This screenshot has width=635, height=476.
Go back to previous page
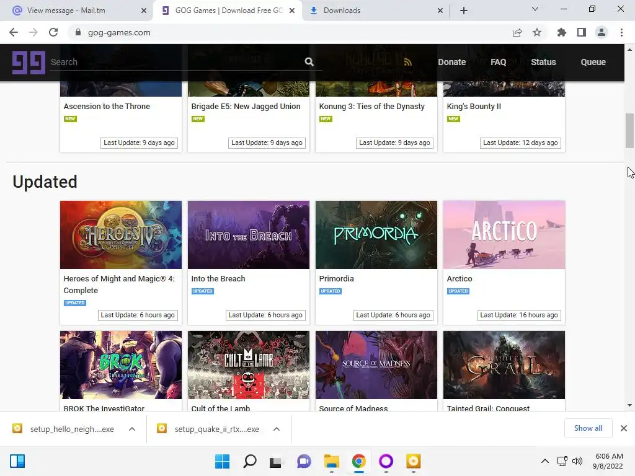coord(14,32)
